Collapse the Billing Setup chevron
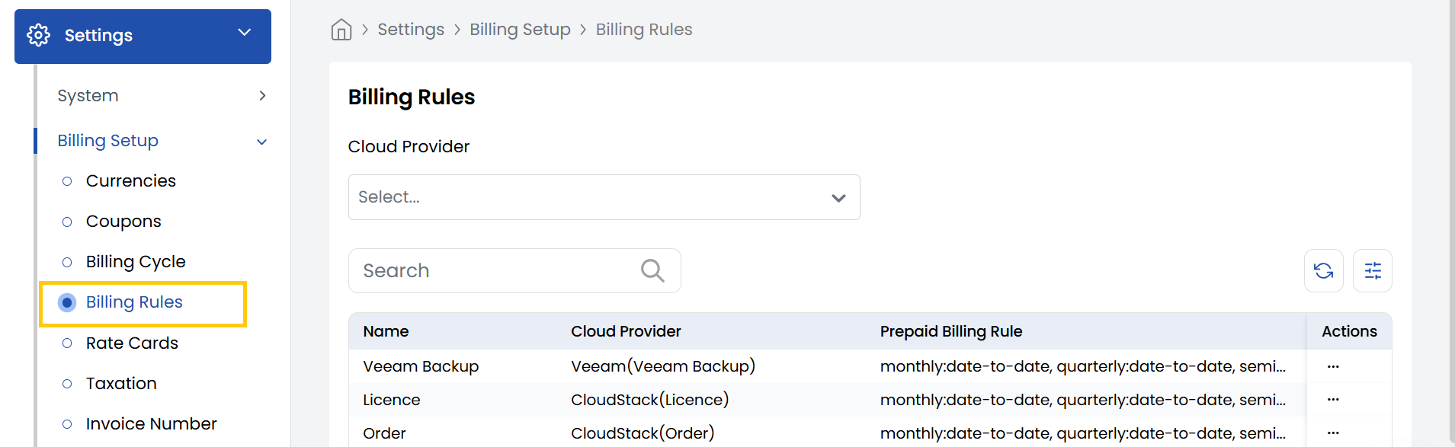The height and width of the screenshot is (447, 1455). pyautogui.click(x=262, y=142)
